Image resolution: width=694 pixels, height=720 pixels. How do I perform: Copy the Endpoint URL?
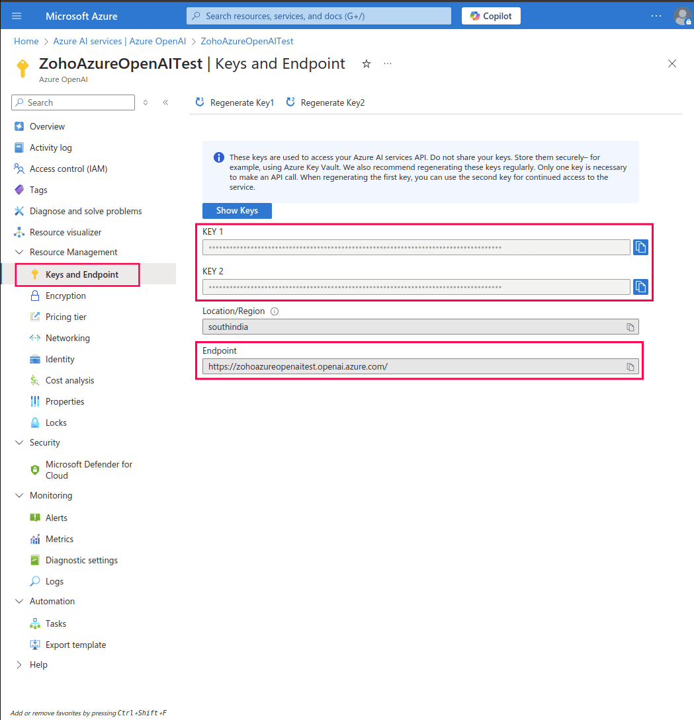(630, 367)
